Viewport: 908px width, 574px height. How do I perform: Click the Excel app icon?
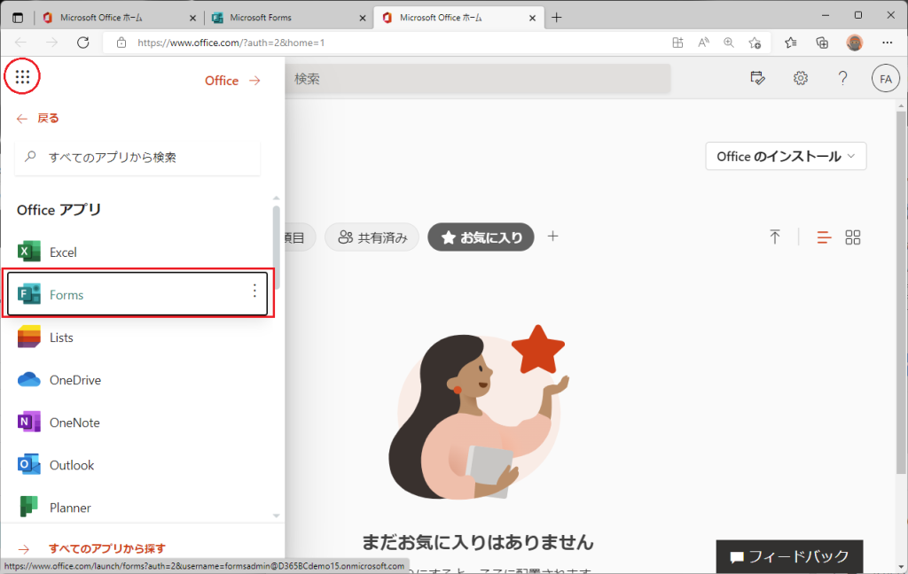(x=29, y=252)
